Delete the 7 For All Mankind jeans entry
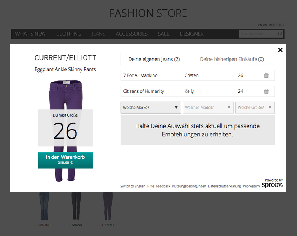This screenshot has height=236, width=297. click(266, 75)
